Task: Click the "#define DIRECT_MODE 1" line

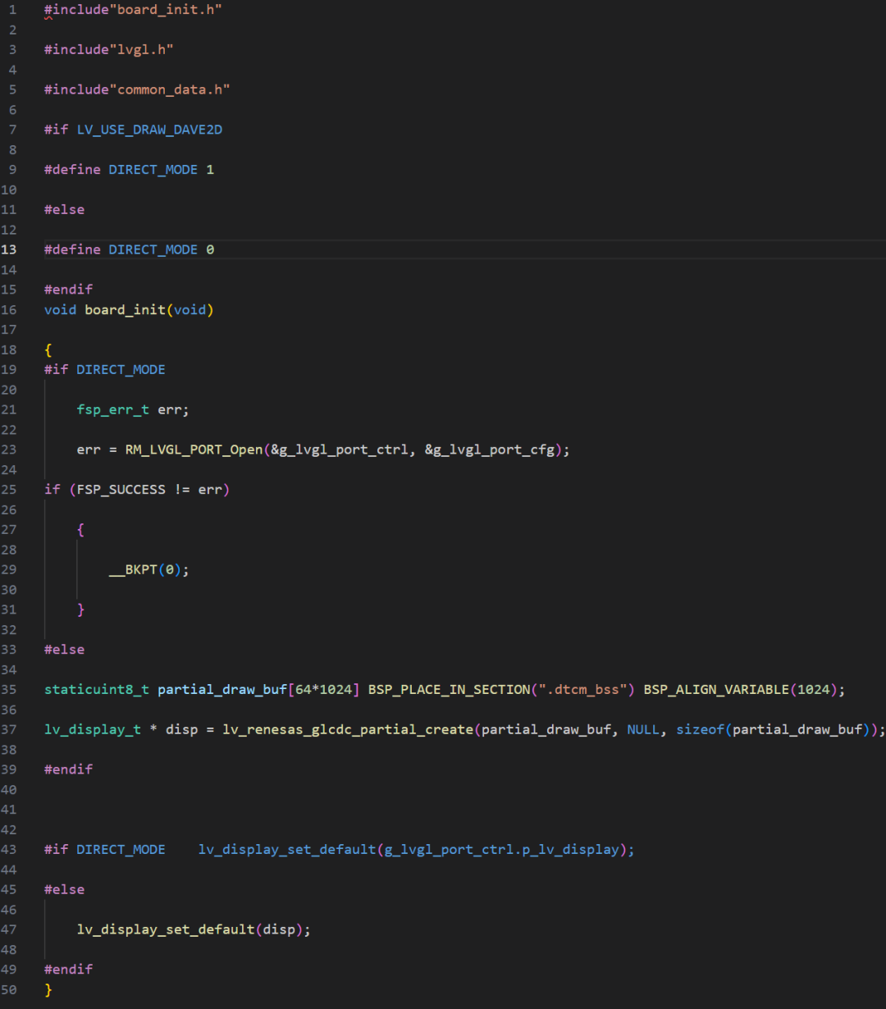Action: click(129, 170)
